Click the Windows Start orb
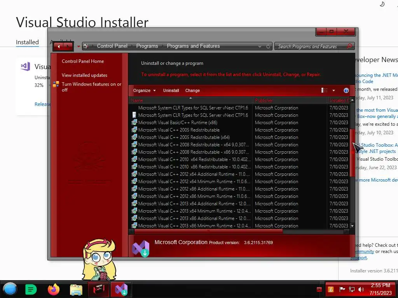Viewport: 398px width, 298px height. (x=10, y=289)
